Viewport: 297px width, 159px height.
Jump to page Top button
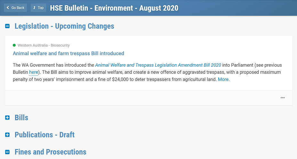38,8
